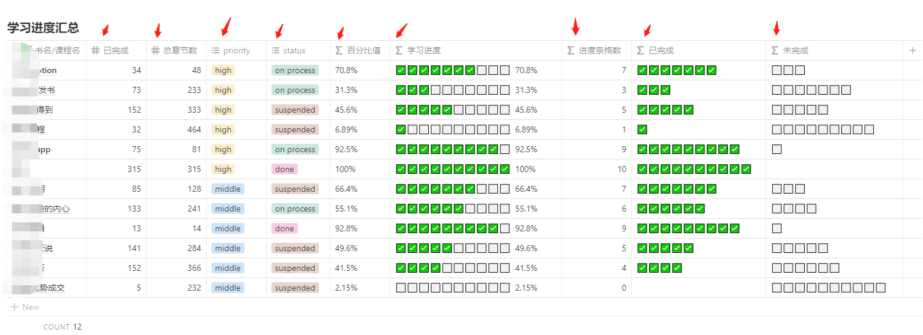Open the suspended status in the 333-chapter row
Screen dimensions: 923x335
[295, 110]
